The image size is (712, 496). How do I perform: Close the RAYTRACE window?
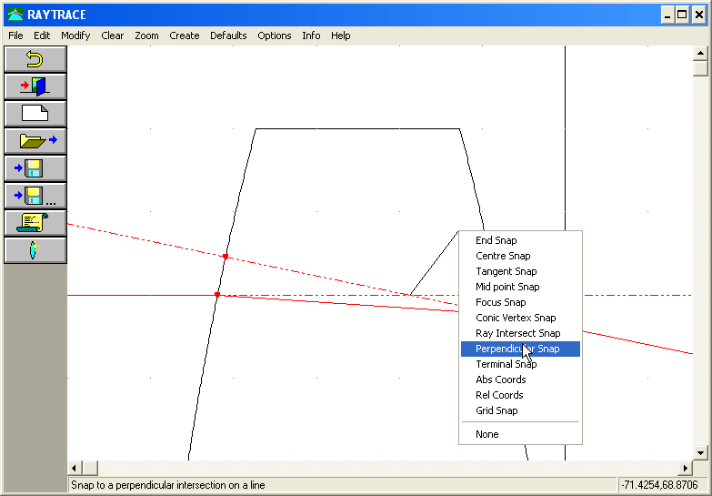click(699, 15)
